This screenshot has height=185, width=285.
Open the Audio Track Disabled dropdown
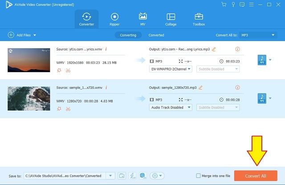coord(171,107)
